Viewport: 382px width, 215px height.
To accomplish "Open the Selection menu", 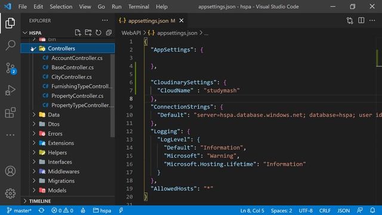I will click(61, 7).
